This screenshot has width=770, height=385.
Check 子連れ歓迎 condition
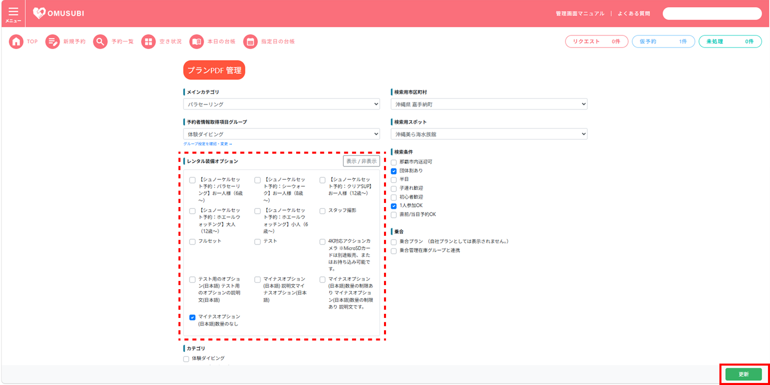(394, 189)
